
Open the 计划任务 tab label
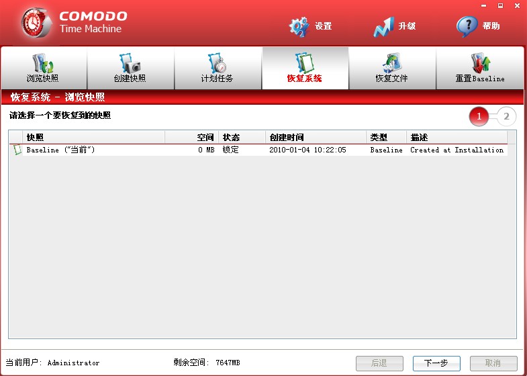coord(217,79)
